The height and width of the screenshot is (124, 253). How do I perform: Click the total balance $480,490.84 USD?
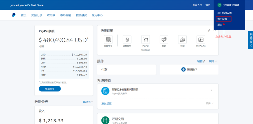click(64, 40)
